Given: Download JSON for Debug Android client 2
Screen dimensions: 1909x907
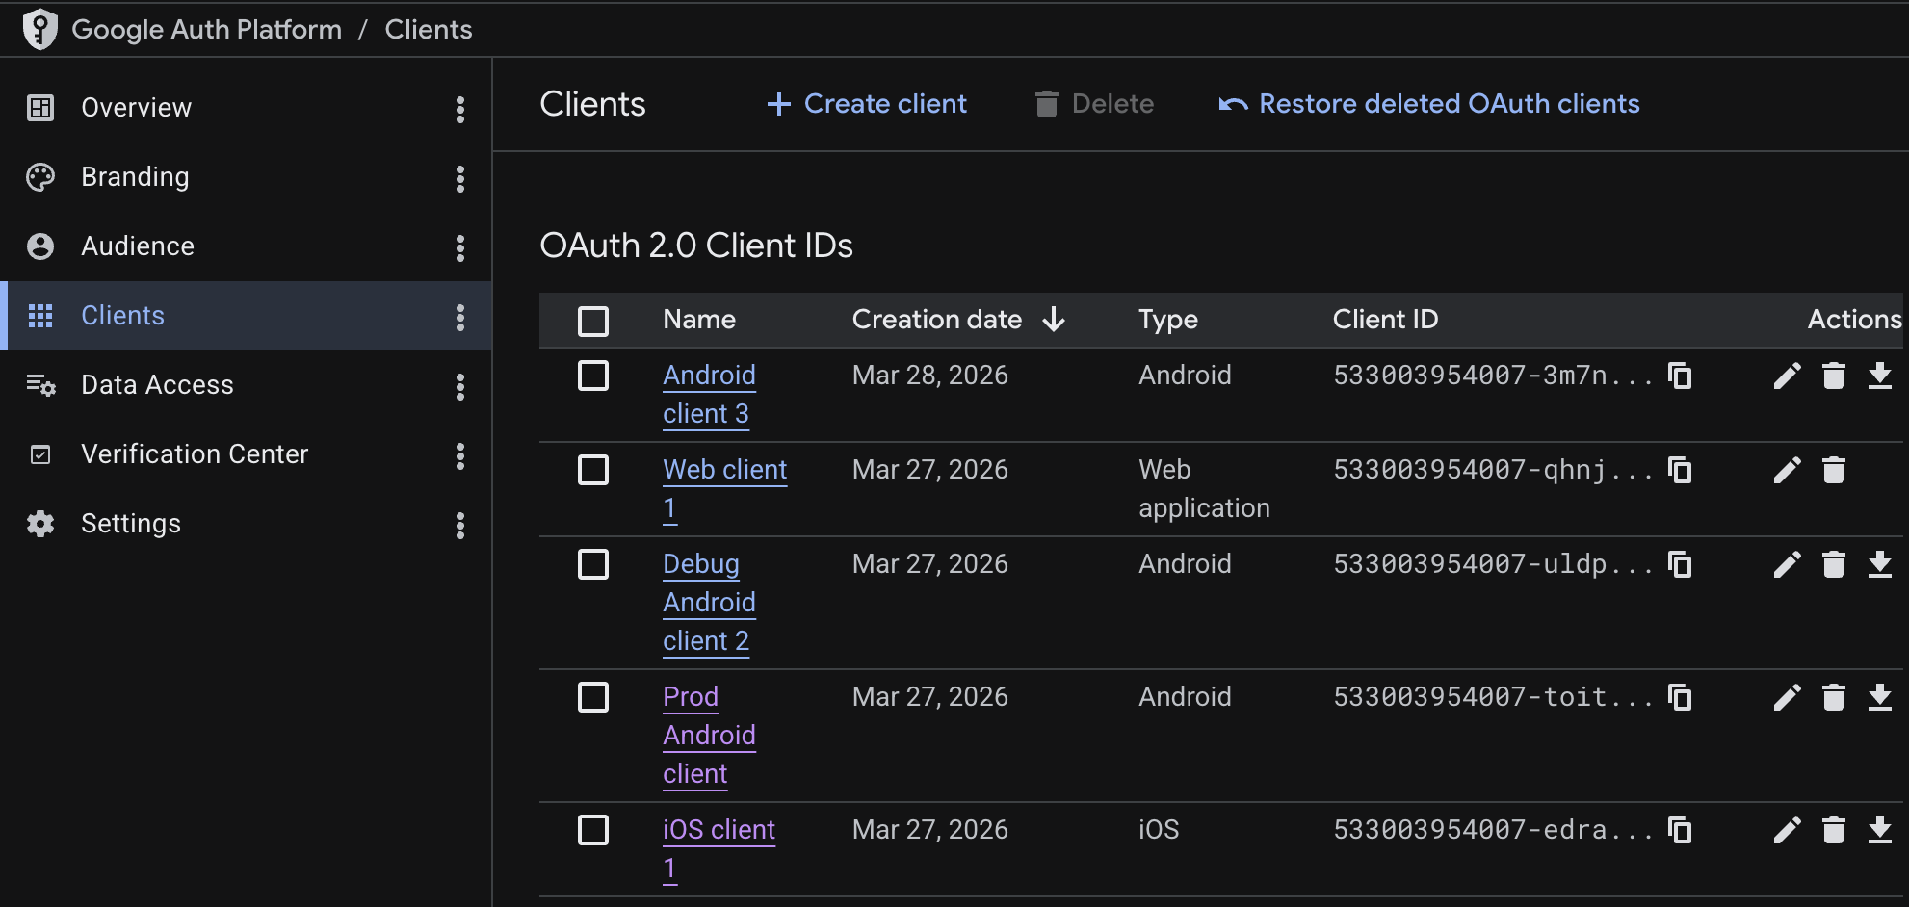Looking at the screenshot, I should [x=1880, y=564].
